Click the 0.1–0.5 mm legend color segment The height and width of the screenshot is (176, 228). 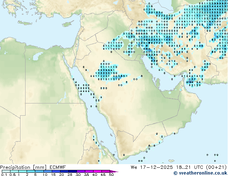coord(6,171)
